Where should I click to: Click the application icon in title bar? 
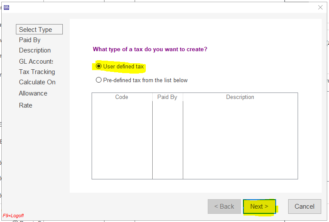[x=6, y=8]
